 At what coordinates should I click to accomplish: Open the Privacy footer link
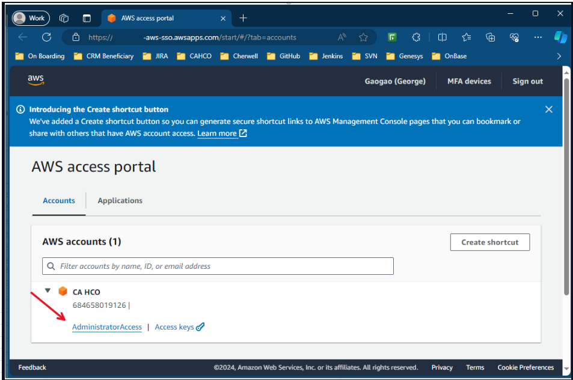tap(442, 367)
